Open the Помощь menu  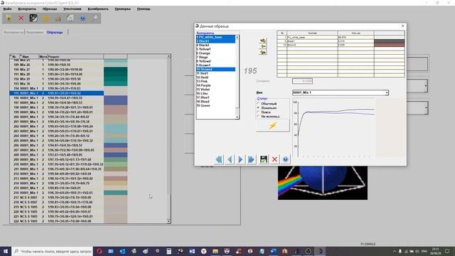point(144,9)
